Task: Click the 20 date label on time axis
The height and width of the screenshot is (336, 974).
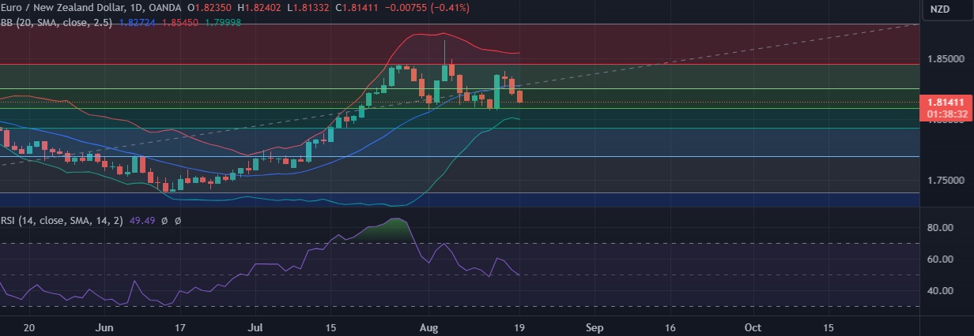Action: (x=28, y=326)
